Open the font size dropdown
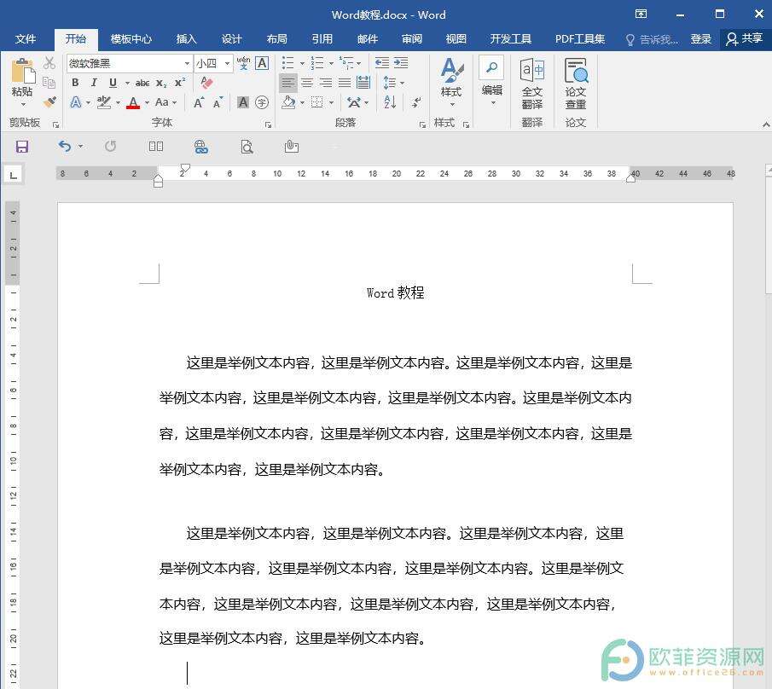772x689 pixels. (227, 63)
